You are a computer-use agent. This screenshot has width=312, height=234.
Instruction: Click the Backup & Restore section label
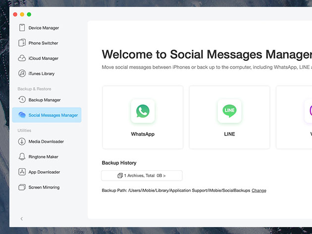click(34, 89)
